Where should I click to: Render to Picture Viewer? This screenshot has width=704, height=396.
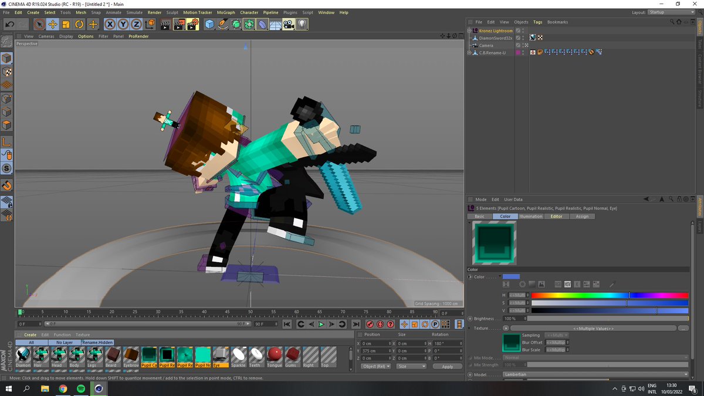(x=178, y=24)
